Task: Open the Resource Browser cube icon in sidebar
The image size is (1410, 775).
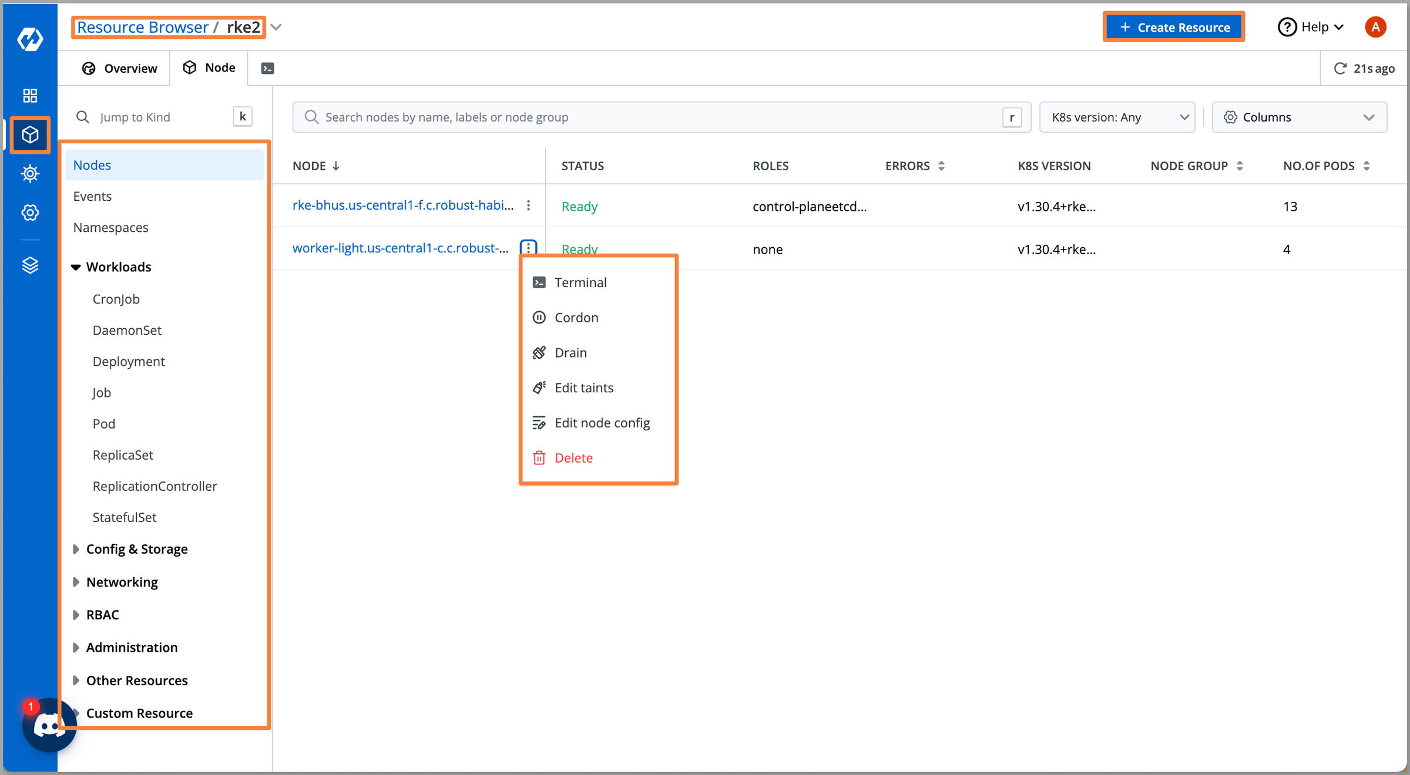Action: (x=30, y=134)
